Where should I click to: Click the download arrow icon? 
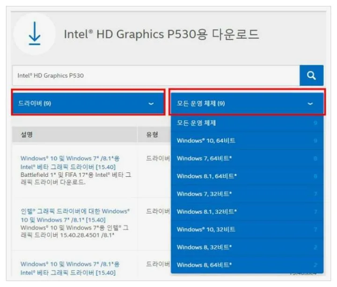(35, 34)
